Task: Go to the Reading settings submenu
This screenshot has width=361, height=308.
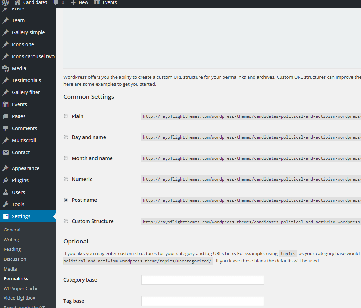Action: (x=12, y=249)
